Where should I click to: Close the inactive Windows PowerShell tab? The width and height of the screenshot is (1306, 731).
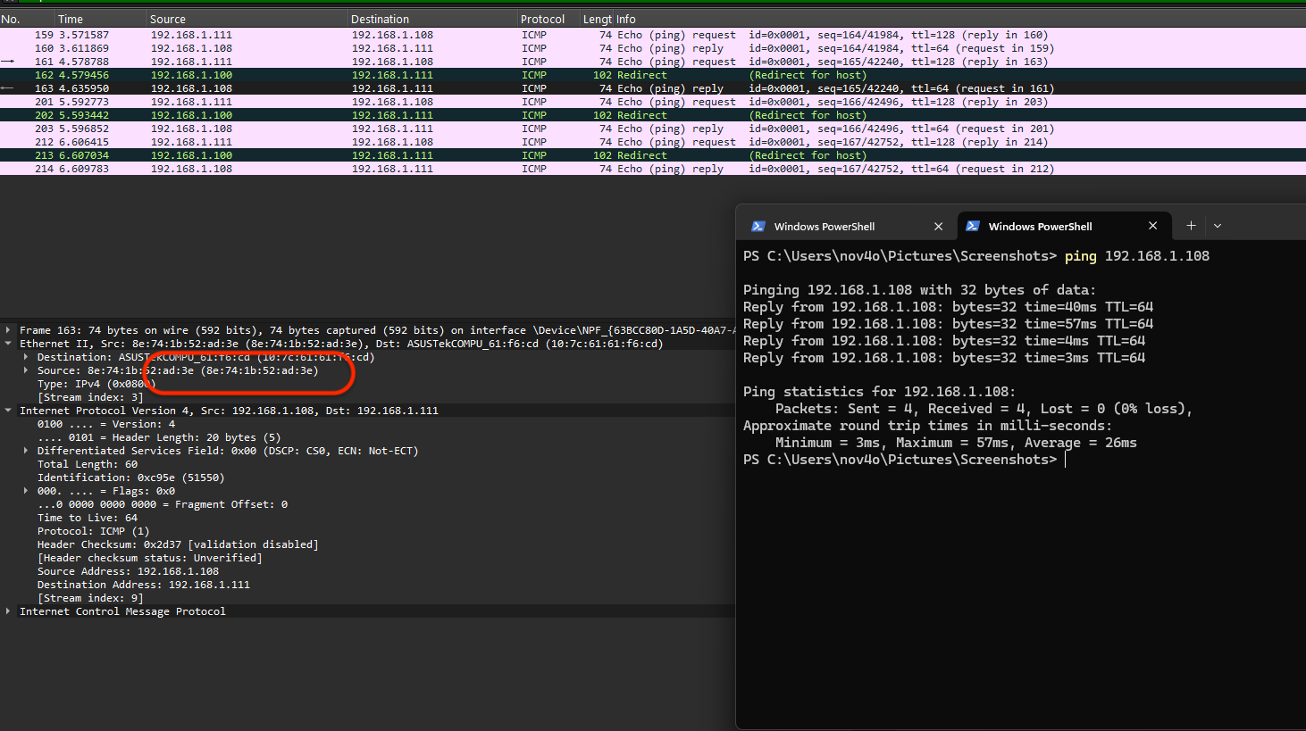[x=938, y=227]
